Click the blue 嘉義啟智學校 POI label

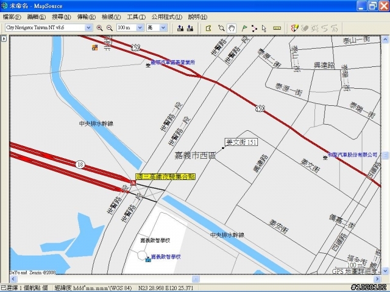tap(166, 257)
